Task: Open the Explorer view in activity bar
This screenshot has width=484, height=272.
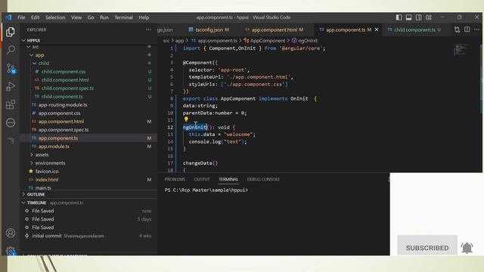Action: click(10, 32)
